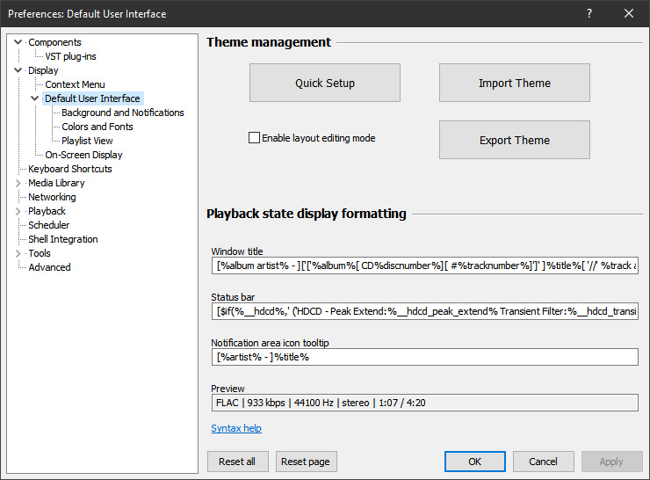Expand the Tools tree node

point(18,253)
